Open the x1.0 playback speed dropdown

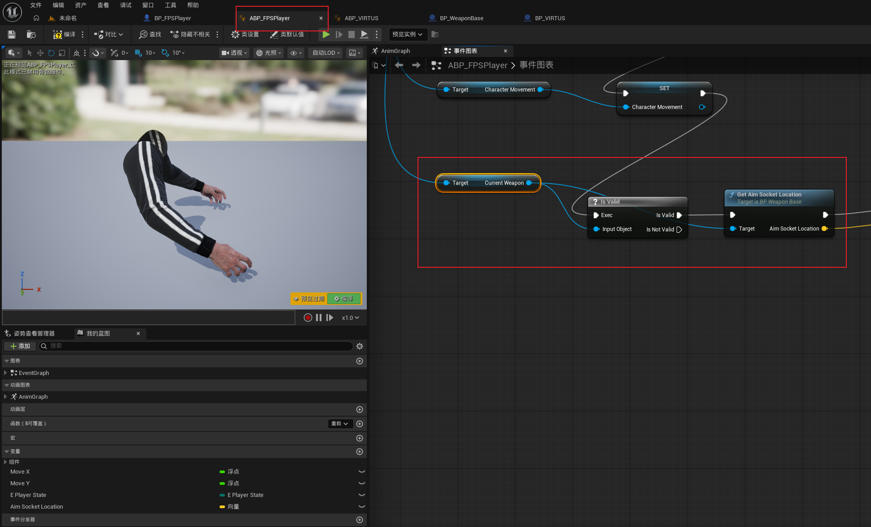tap(351, 318)
